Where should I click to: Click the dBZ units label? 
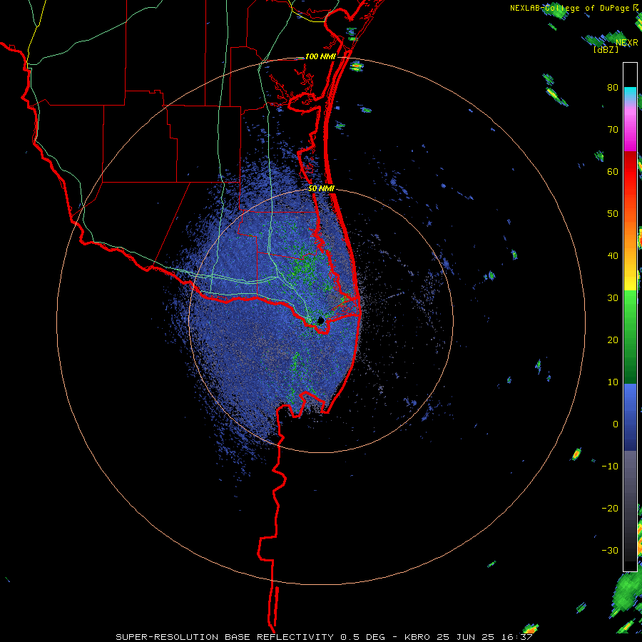pos(606,50)
